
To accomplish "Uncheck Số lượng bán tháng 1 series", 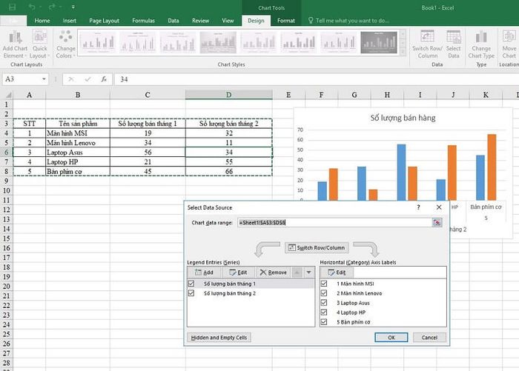I will (x=191, y=284).
